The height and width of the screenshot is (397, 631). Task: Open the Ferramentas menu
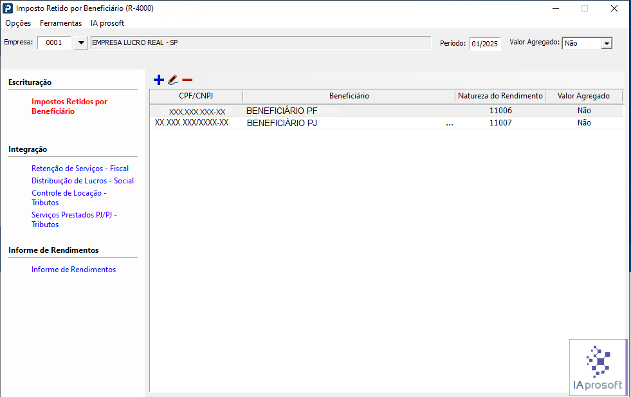tap(60, 23)
